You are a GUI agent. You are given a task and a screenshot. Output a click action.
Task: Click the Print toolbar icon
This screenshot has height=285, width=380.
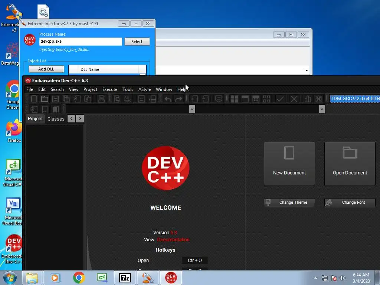tap(101, 99)
